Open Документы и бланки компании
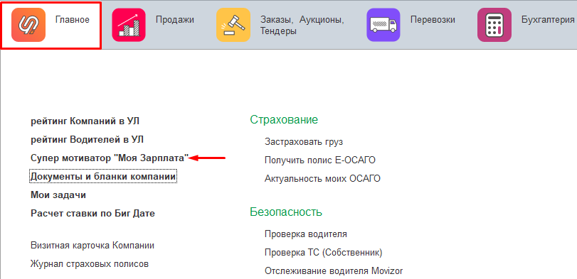Image resolution: width=577 pixels, height=279 pixels. tap(103, 177)
